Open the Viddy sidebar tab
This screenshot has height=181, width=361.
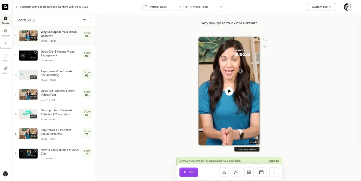6,71
